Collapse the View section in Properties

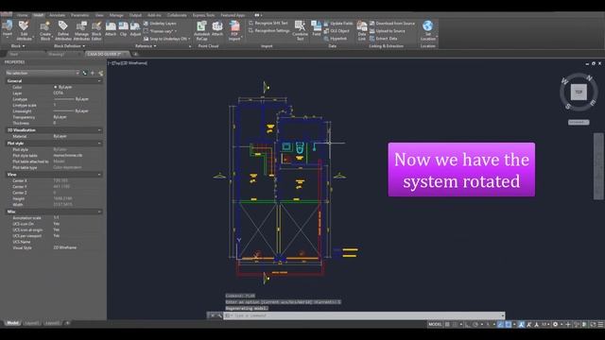click(x=99, y=175)
